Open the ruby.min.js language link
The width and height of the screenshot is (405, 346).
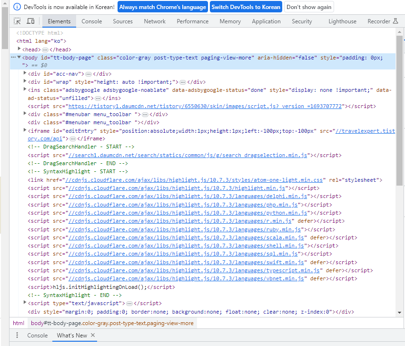[185, 229]
